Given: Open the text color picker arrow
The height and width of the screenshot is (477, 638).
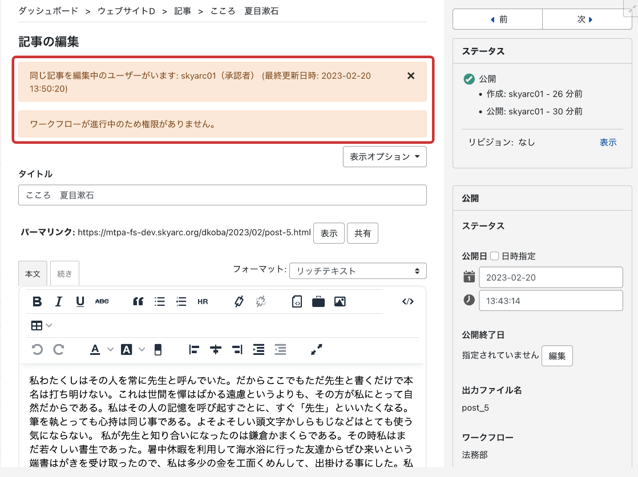Looking at the screenshot, I should coord(111,350).
